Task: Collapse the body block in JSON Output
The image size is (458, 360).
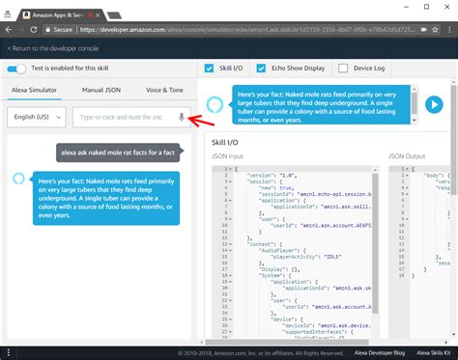Action: tap(407, 175)
